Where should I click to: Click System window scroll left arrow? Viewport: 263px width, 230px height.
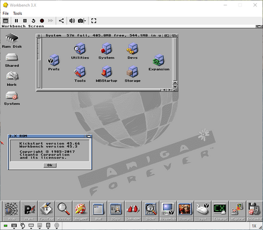tap(164, 90)
